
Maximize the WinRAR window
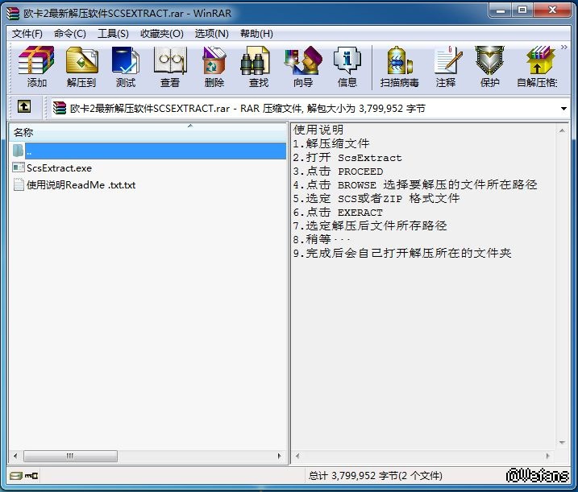coord(522,10)
